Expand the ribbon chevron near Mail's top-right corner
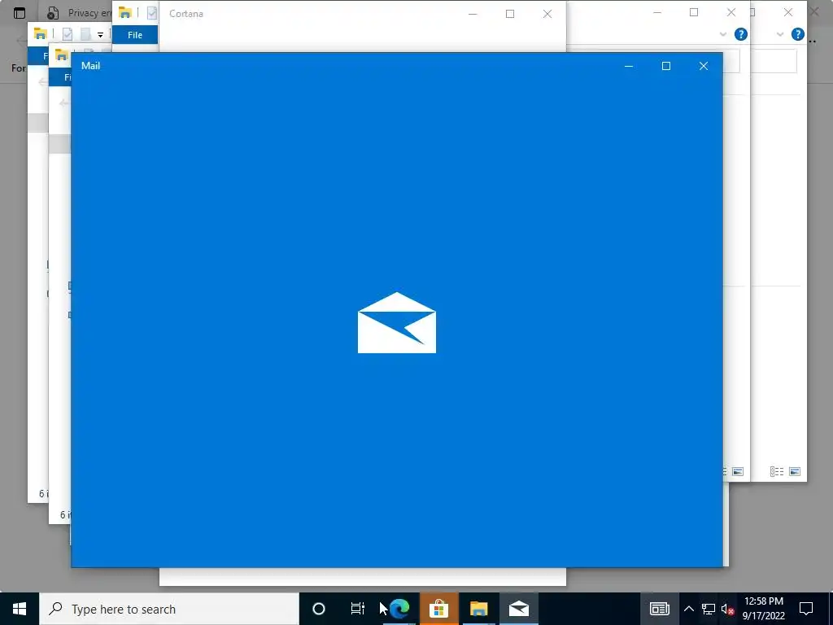The height and width of the screenshot is (625, 833). point(723,34)
